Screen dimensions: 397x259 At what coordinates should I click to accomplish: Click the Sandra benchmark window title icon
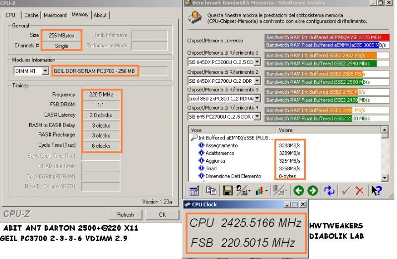coord(189,3)
